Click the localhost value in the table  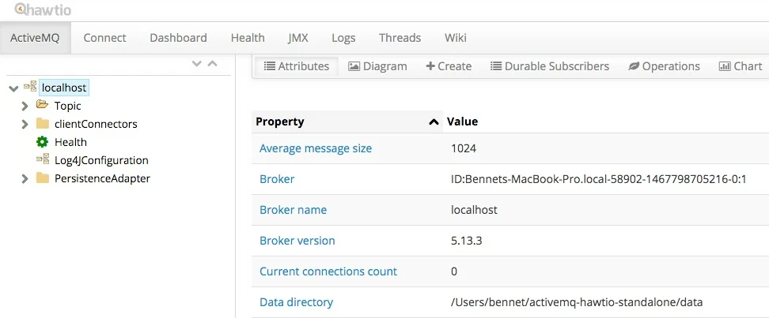[x=474, y=210]
